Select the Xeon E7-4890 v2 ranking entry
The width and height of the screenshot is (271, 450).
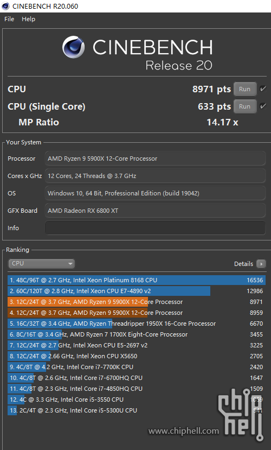point(137,291)
